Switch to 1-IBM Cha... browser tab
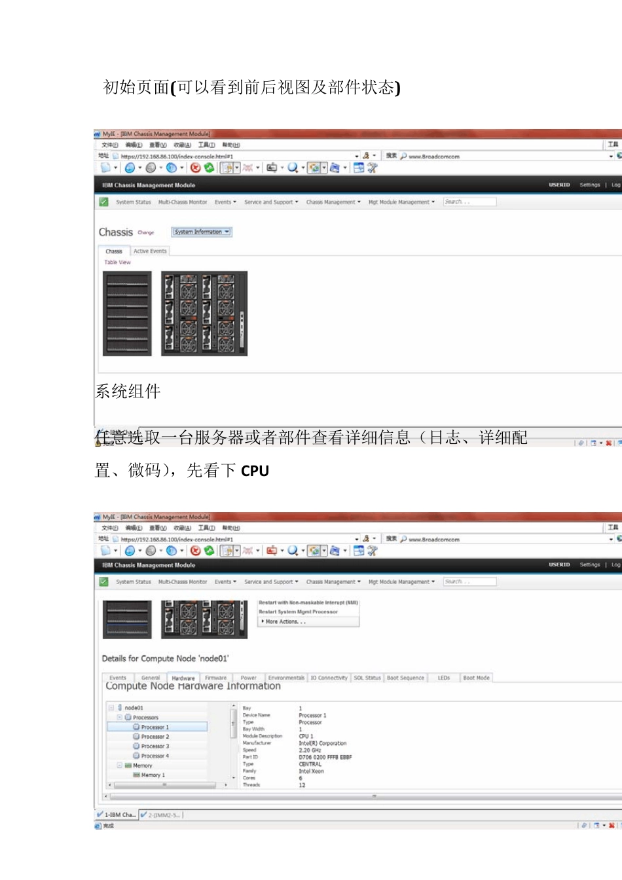 (x=117, y=815)
